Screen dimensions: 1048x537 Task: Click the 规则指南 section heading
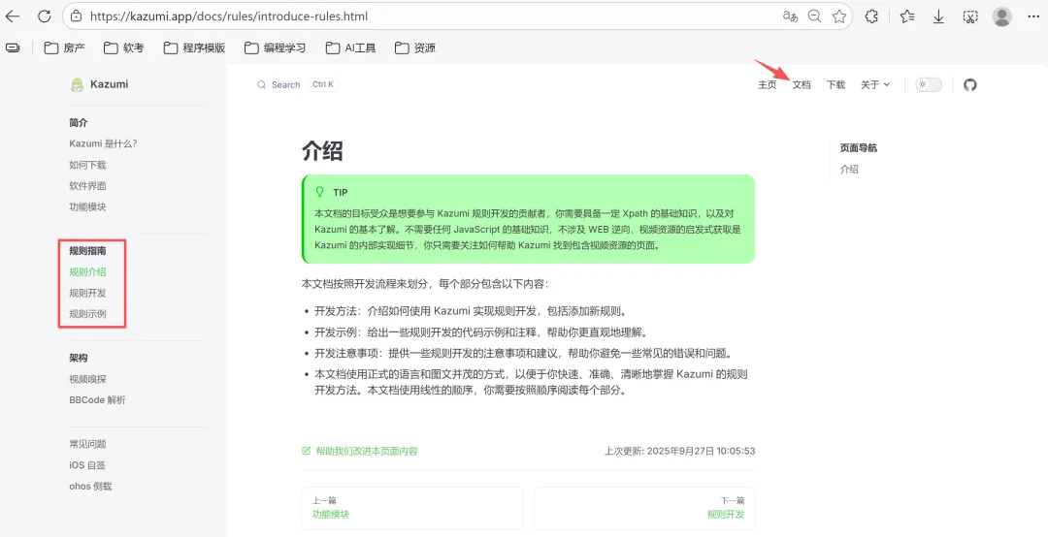(87, 250)
